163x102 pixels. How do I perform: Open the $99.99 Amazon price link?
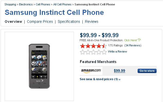[119, 71]
